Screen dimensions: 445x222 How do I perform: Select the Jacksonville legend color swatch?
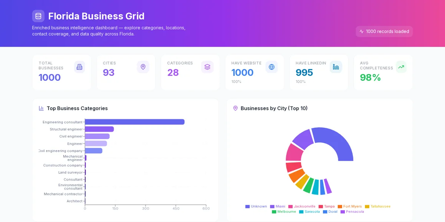point(290,206)
